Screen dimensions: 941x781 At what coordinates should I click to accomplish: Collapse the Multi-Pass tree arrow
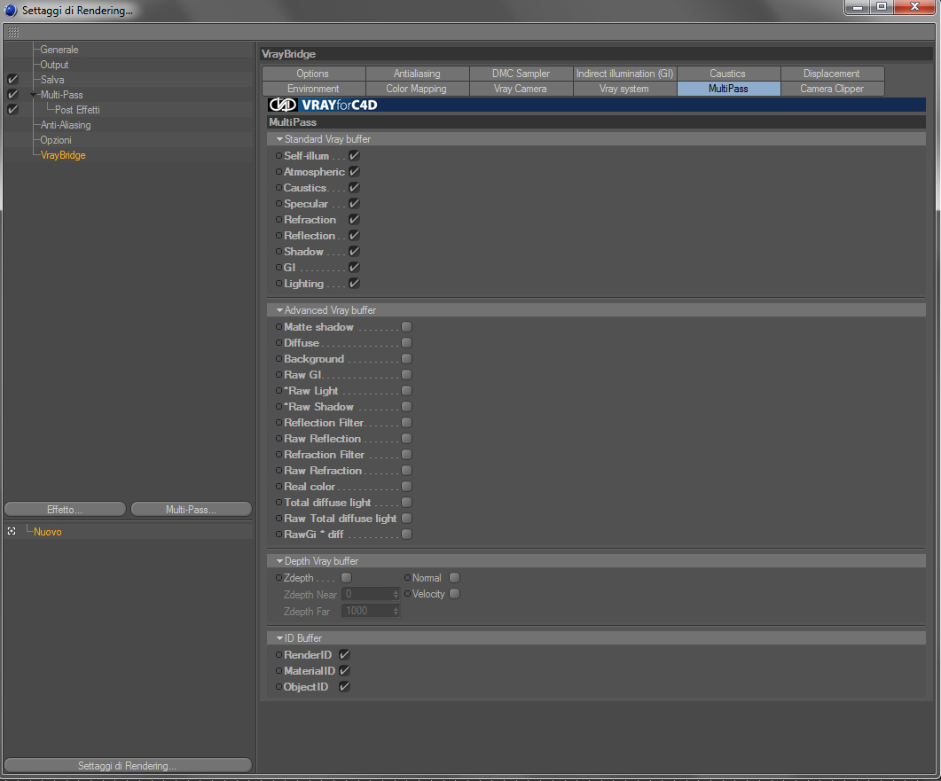tap(33, 95)
